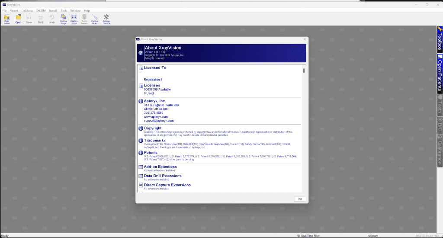Click the Quick Sensor toolbar icon
This screenshot has width=443, height=238.
coord(84,19)
